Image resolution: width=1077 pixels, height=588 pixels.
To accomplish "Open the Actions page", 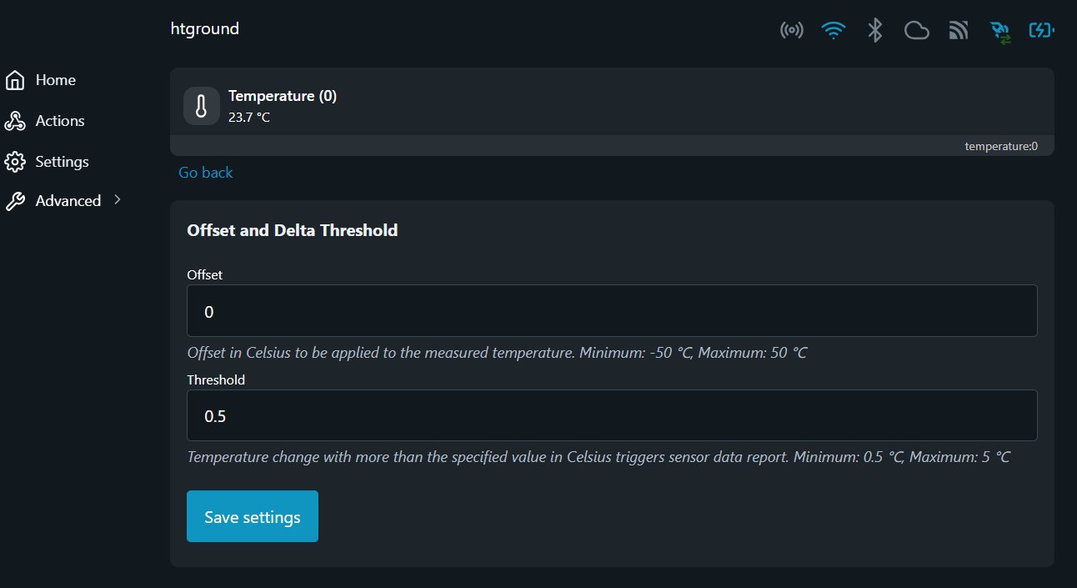I will (59, 121).
